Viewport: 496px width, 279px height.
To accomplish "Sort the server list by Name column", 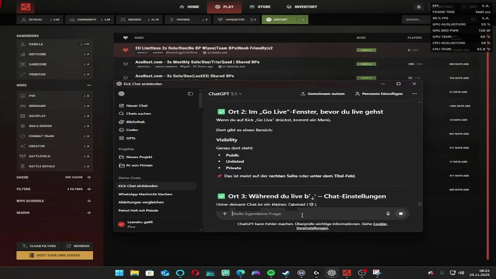I will (139, 38).
